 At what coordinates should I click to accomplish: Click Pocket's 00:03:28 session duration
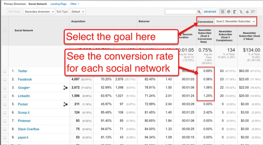188,104
